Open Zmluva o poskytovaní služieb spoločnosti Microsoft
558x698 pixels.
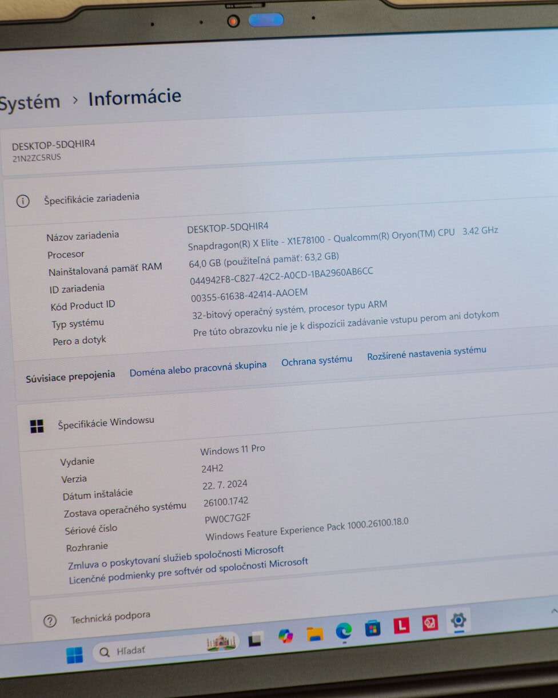[176, 558]
